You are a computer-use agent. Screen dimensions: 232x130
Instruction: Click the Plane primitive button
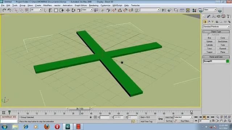click(223, 52)
